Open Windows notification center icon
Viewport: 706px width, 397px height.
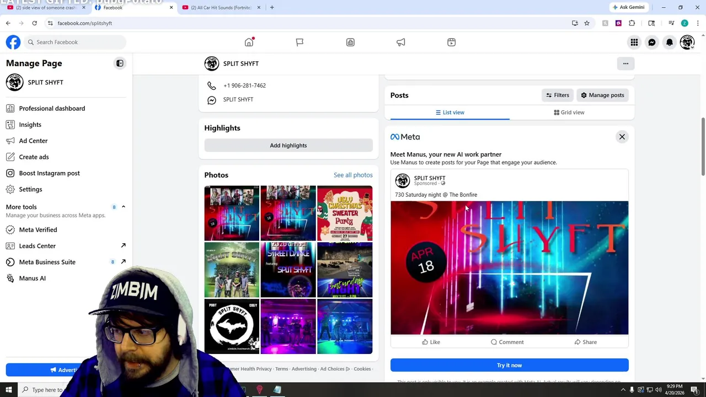tap(694, 390)
